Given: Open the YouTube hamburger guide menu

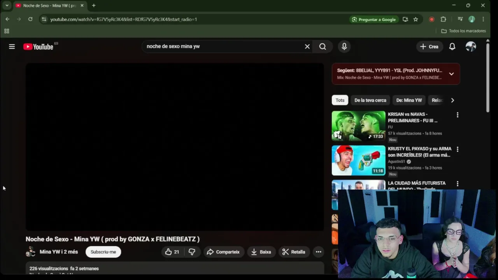Looking at the screenshot, I should coord(12,47).
